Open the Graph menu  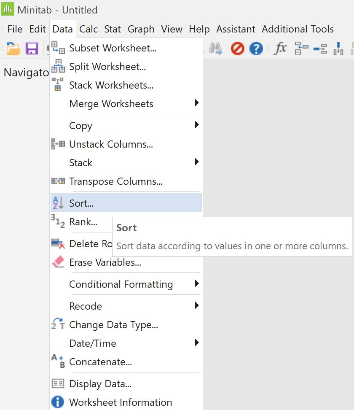(x=141, y=29)
